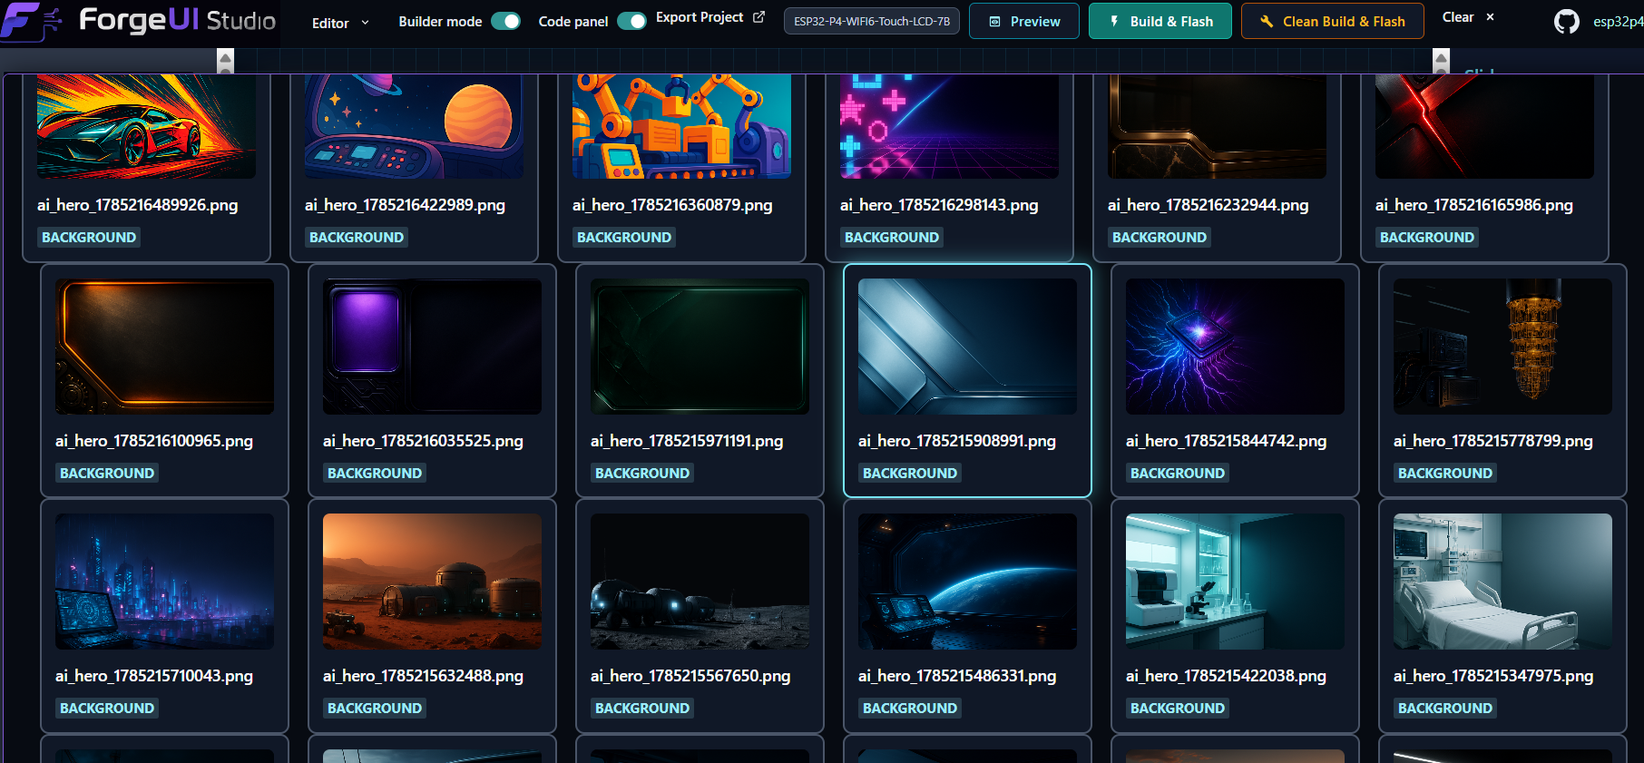Select the laboratory thumbnail ai_hero_1785215422038

tap(1235, 582)
